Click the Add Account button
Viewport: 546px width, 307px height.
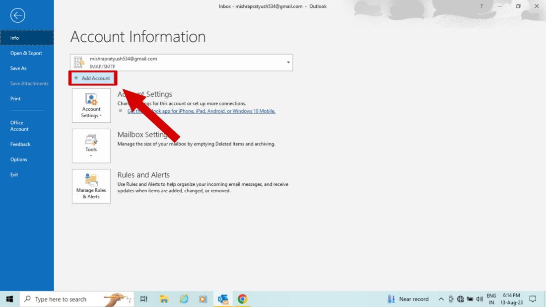(93, 78)
